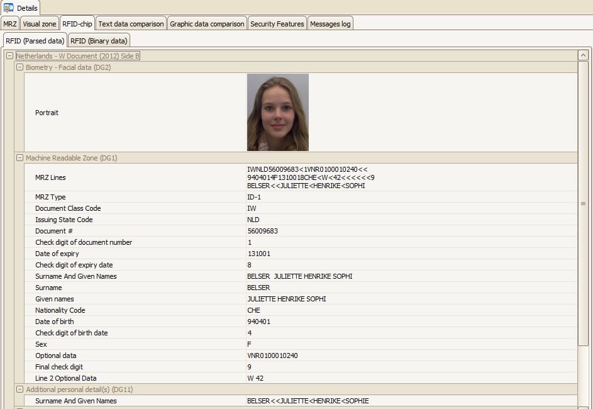
Task: Select the Document # value 56009683
Action: 263,231
